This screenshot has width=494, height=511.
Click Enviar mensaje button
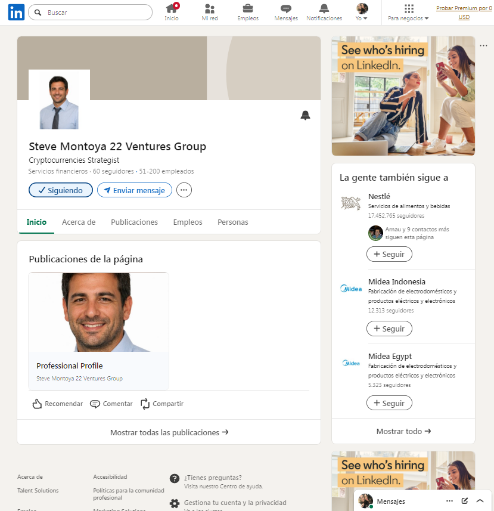click(x=135, y=190)
